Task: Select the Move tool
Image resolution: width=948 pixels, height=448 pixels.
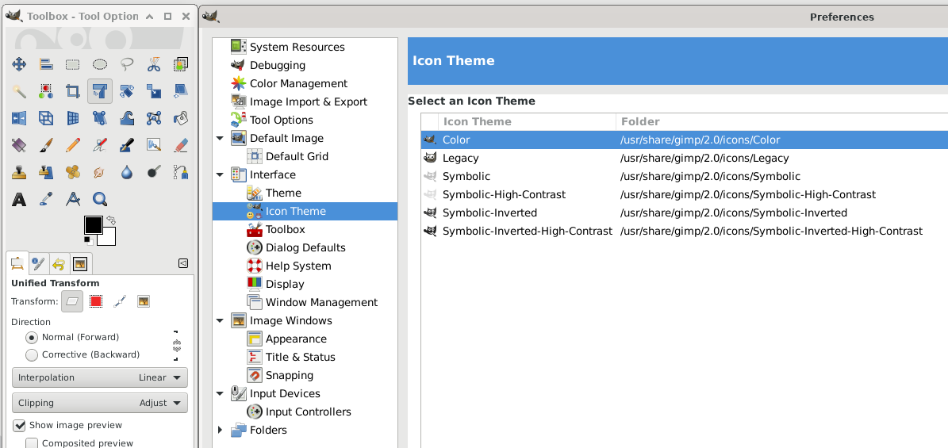Action: [19, 64]
